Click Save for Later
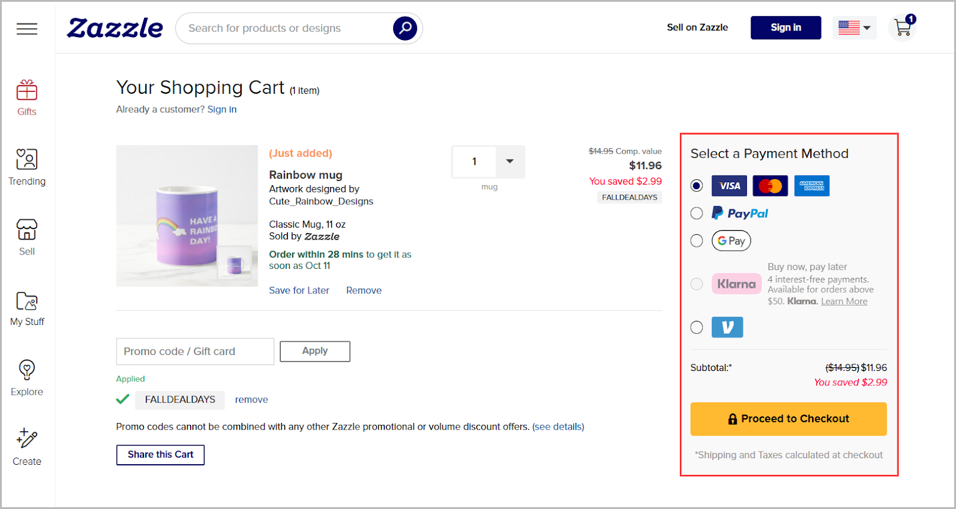 [x=299, y=290]
